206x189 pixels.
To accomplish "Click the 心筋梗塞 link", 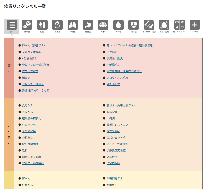I will coord(112,112).
